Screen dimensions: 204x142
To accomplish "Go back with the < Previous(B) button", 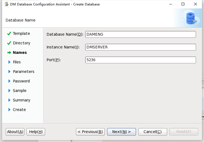I will point(90,132).
